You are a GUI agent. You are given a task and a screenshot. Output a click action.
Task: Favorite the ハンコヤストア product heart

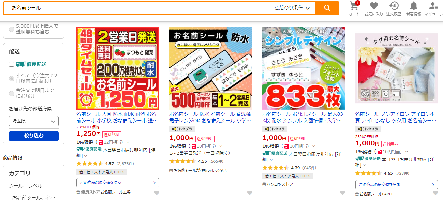tap(342, 193)
